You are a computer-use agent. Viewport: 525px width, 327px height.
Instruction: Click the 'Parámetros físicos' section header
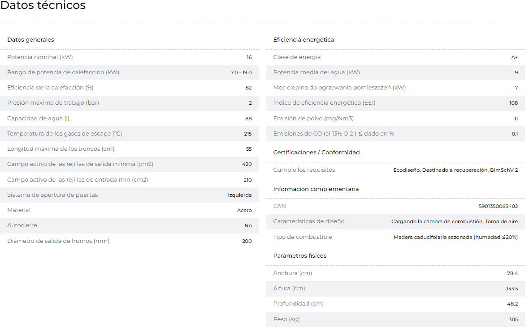tap(300, 256)
